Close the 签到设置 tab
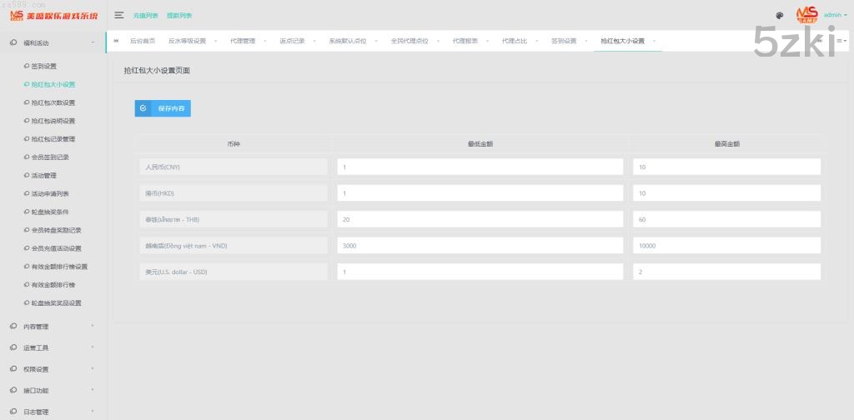Viewport: 854px width, 420px height. coord(586,41)
